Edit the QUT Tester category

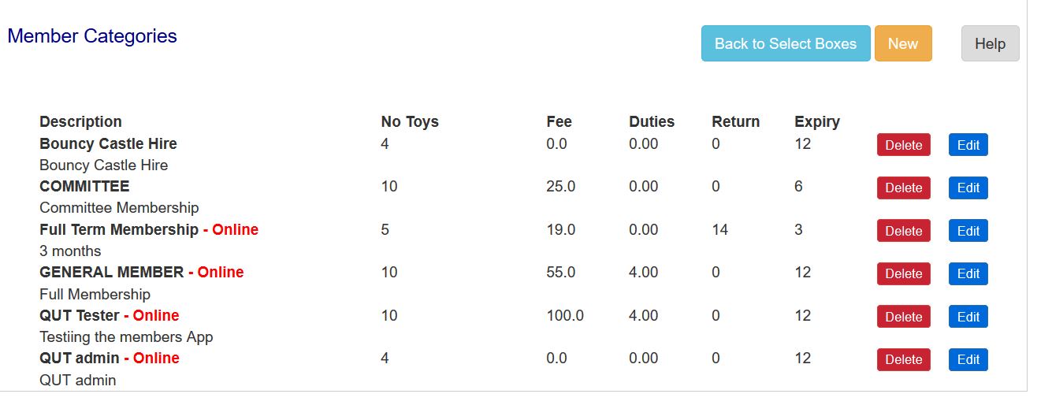[968, 317]
